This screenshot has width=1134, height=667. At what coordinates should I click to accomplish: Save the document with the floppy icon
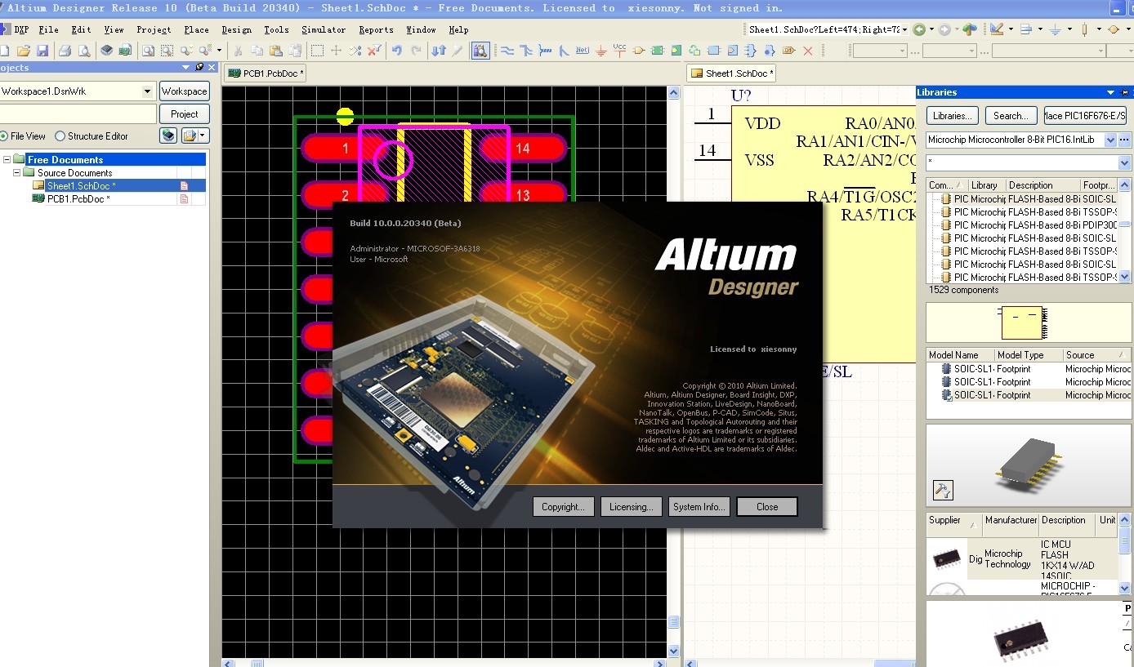click(42, 51)
